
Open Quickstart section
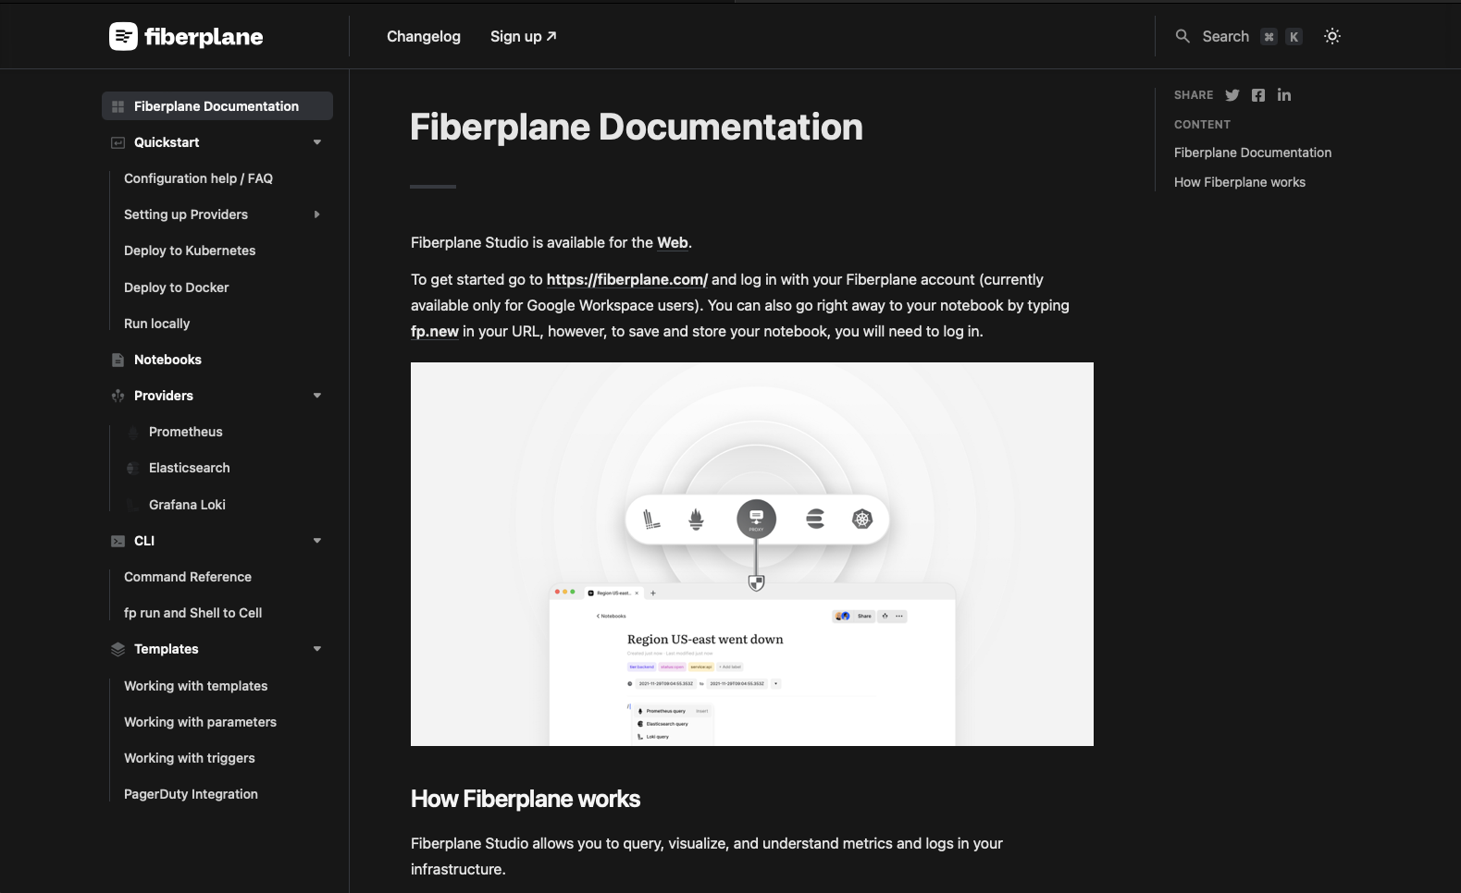click(x=167, y=142)
